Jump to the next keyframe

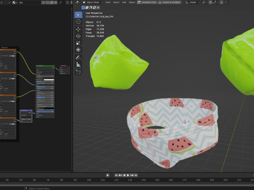click(x=132, y=175)
